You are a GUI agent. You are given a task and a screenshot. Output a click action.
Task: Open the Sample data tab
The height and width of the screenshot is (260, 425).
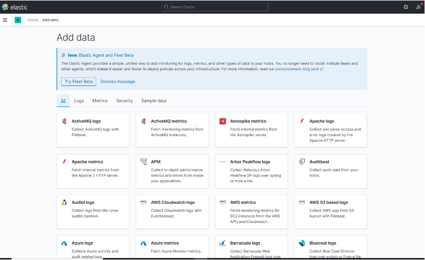(154, 100)
